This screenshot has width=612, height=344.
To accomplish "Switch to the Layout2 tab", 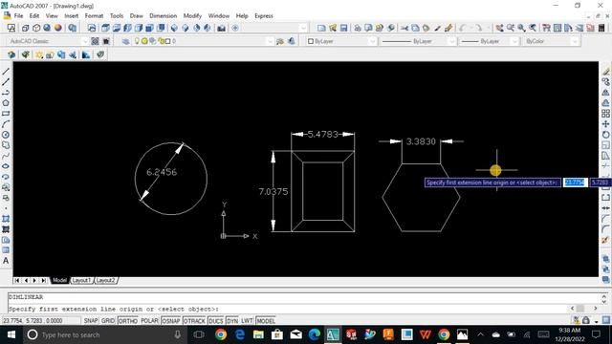I will coord(105,280).
